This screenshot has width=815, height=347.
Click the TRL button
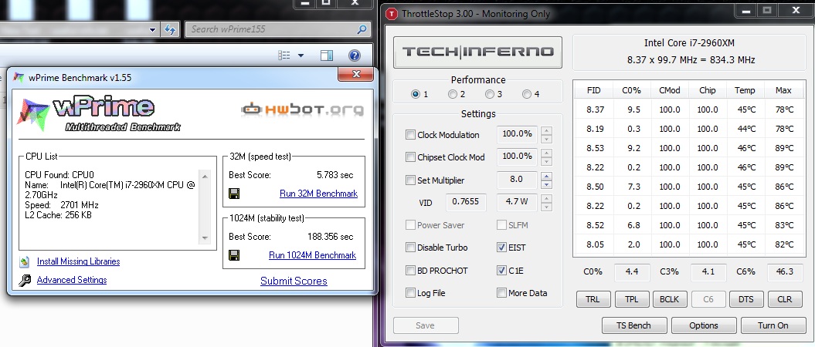click(593, 299)
